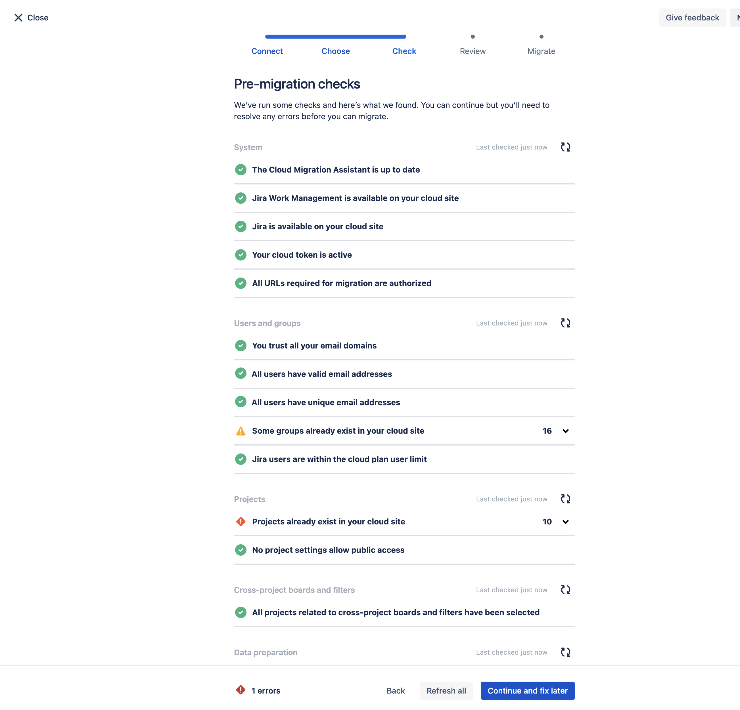This screenshot has height=710, width=740.
Task: Refresh the System checks section
Action: [565, 147]
